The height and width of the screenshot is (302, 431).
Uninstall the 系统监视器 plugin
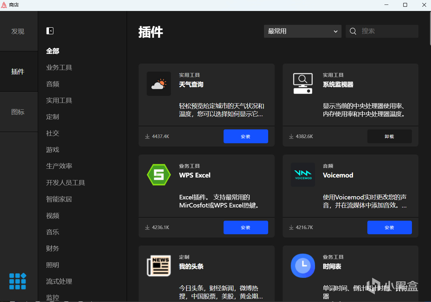click(390, 136)
